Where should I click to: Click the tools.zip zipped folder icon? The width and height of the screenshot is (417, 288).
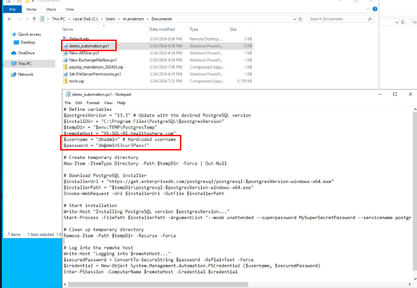[x=65, y=81]
